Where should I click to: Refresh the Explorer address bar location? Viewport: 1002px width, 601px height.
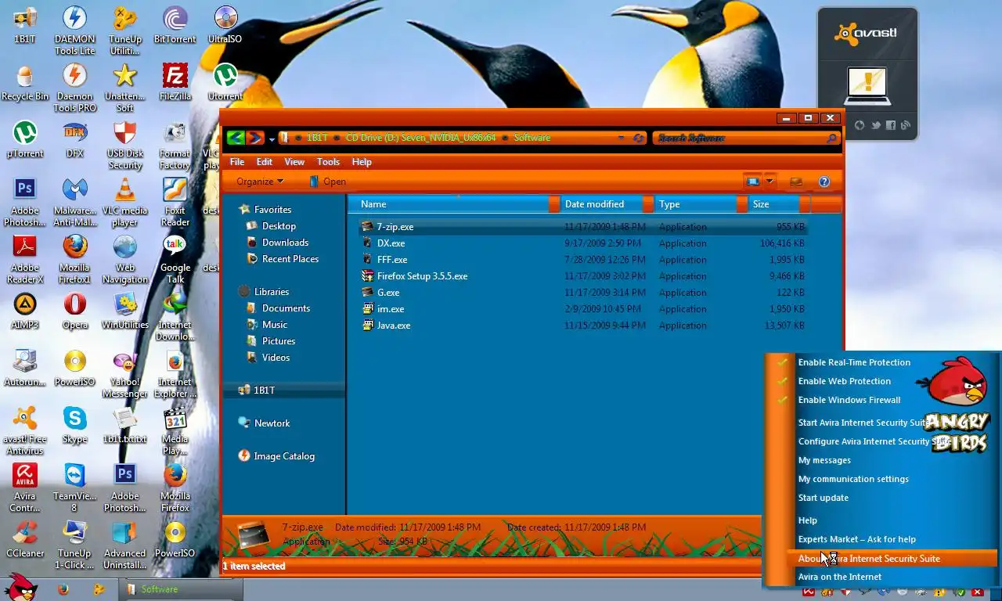pos(639,138)
